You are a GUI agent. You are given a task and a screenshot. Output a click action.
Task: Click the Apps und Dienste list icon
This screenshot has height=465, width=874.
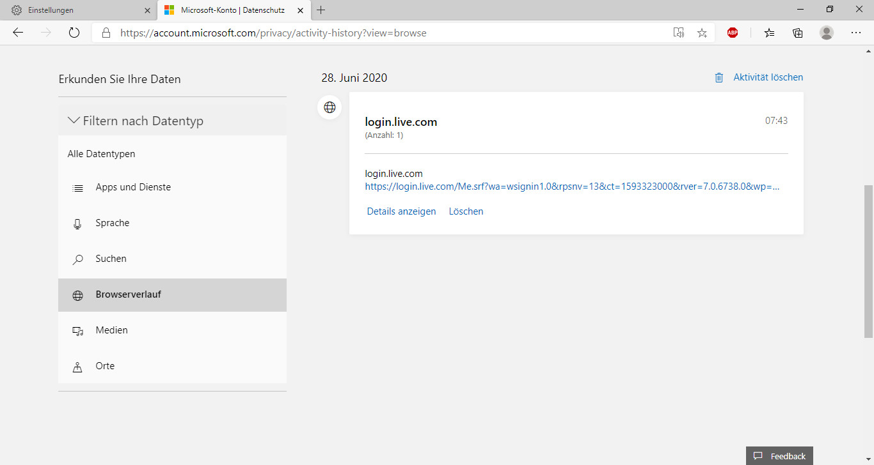pos(78,188)
